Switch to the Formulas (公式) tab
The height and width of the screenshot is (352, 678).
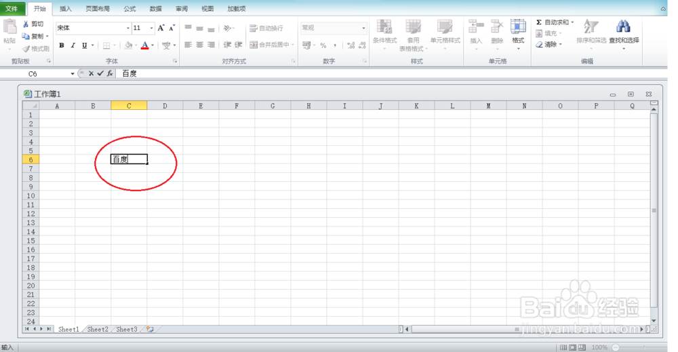129,9
